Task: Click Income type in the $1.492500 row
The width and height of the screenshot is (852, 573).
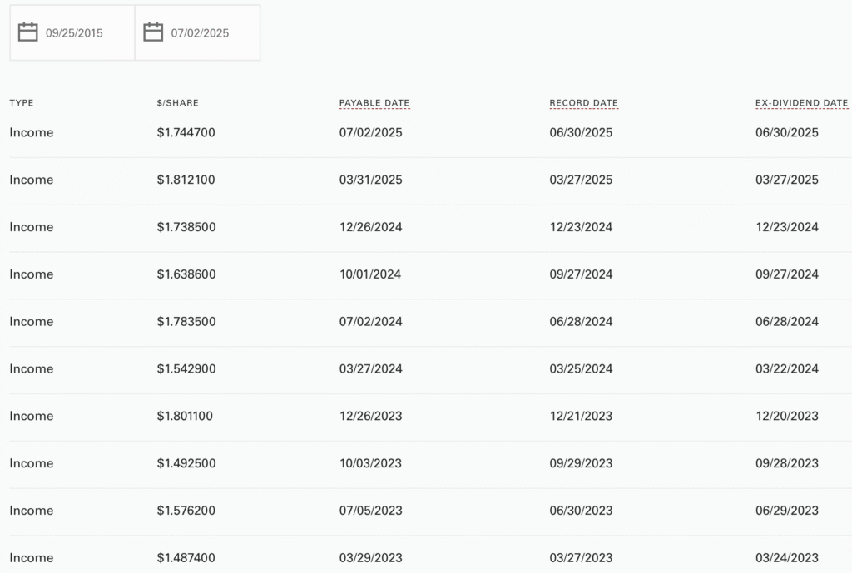Action: (x=32, y=463)
